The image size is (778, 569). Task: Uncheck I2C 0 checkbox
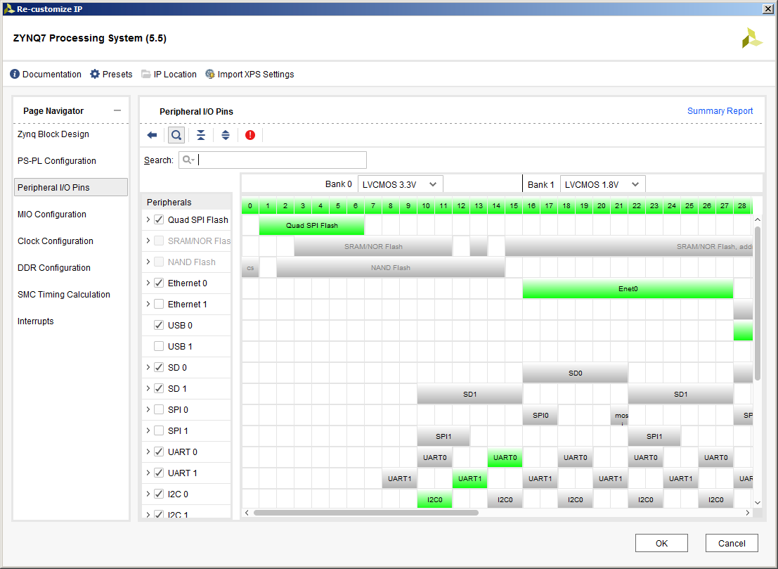pos(159,494)
